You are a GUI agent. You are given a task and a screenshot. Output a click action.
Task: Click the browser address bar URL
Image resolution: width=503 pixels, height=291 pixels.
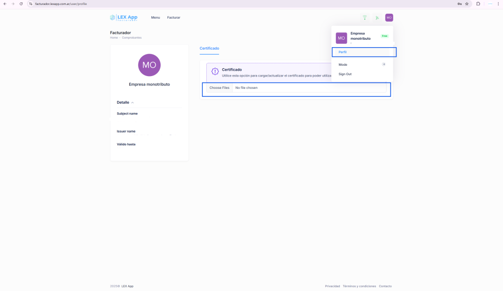pyautogui.click(x=61, y=3)
